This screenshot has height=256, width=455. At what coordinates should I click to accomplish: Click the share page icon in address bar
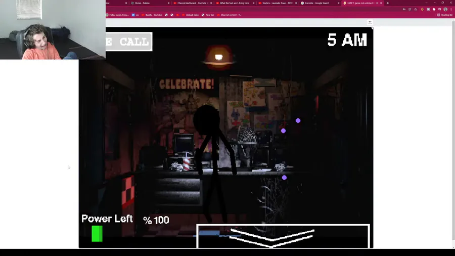click(x=409, y=9)
